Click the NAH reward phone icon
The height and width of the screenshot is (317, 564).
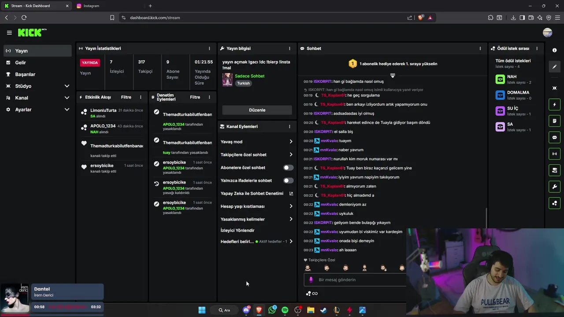coord(500,79)
